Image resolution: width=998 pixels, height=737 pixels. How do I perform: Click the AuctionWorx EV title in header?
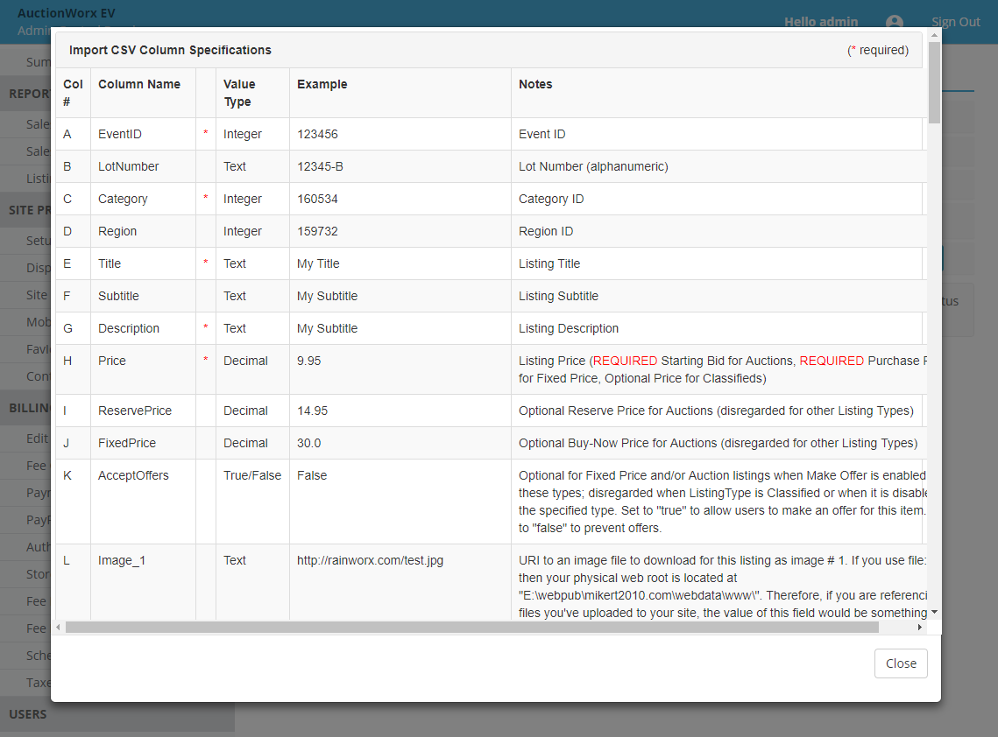67,13
